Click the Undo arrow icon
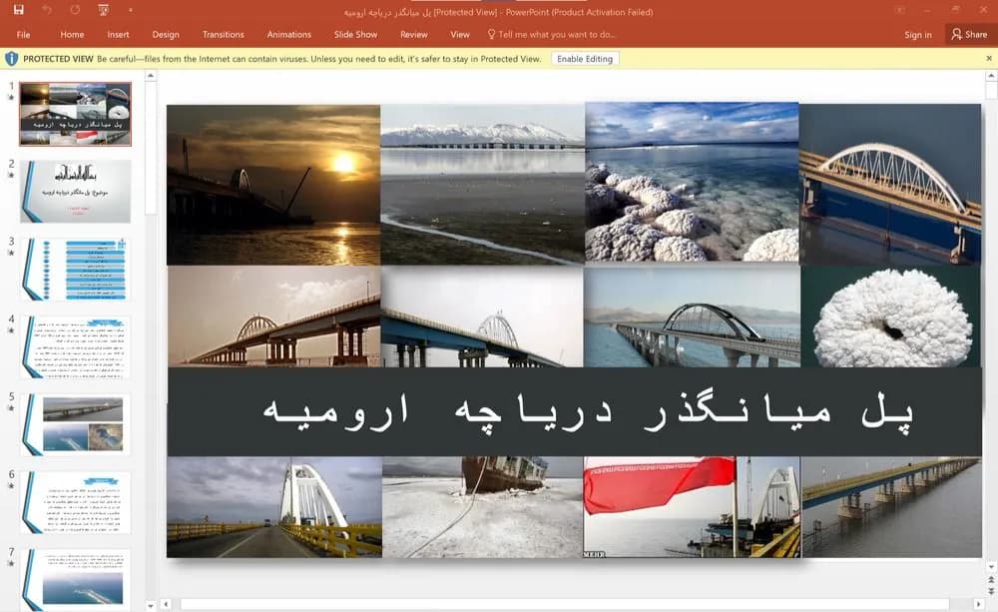 47,10
